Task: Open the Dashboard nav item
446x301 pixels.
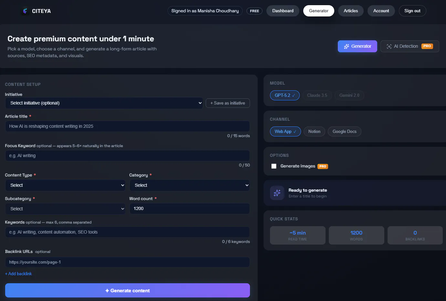Action: coord(283,11)
